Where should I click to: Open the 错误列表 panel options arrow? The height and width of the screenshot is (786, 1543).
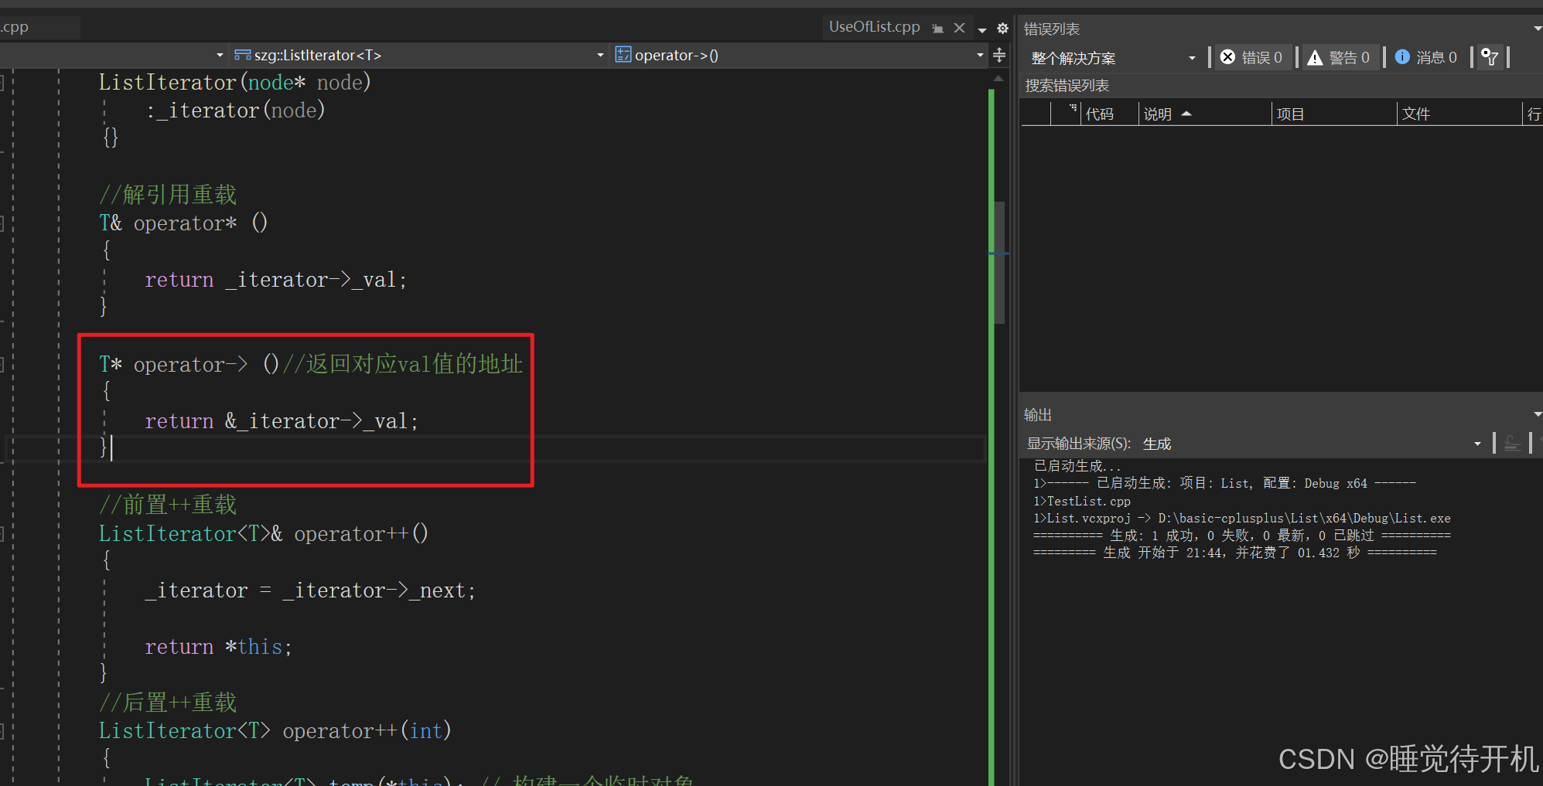click(1538, 29)
